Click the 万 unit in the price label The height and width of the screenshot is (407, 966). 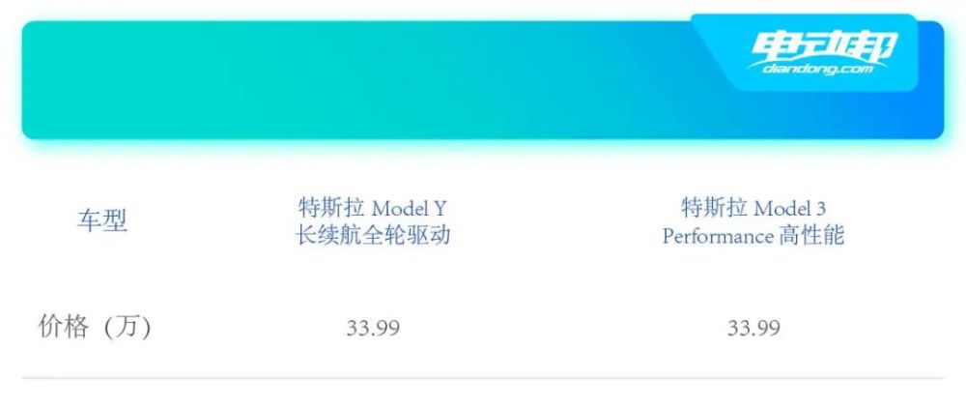tap(127, 328)
